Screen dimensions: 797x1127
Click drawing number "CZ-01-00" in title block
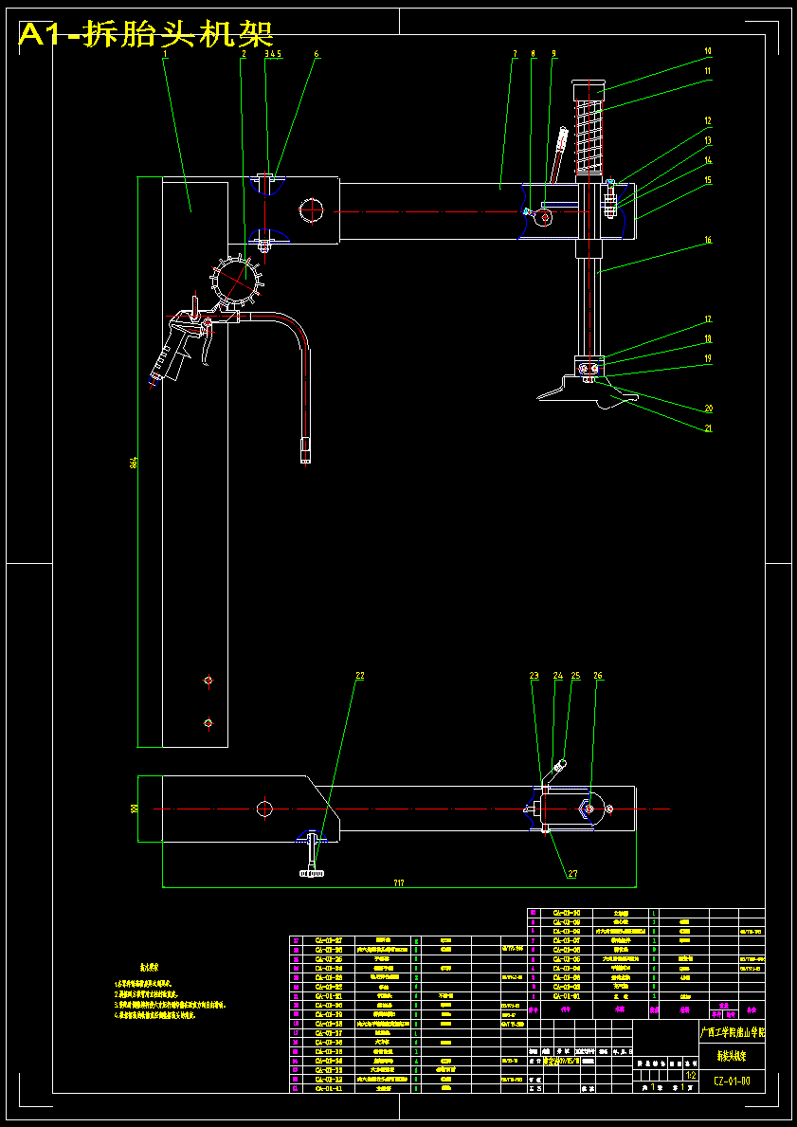click(x=733, y=1081)
